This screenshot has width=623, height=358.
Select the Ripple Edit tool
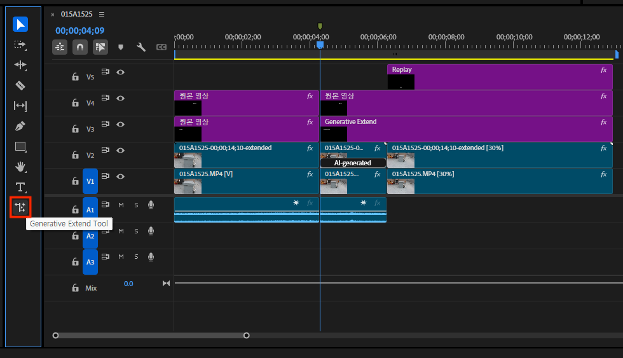[x=20, y=65]
